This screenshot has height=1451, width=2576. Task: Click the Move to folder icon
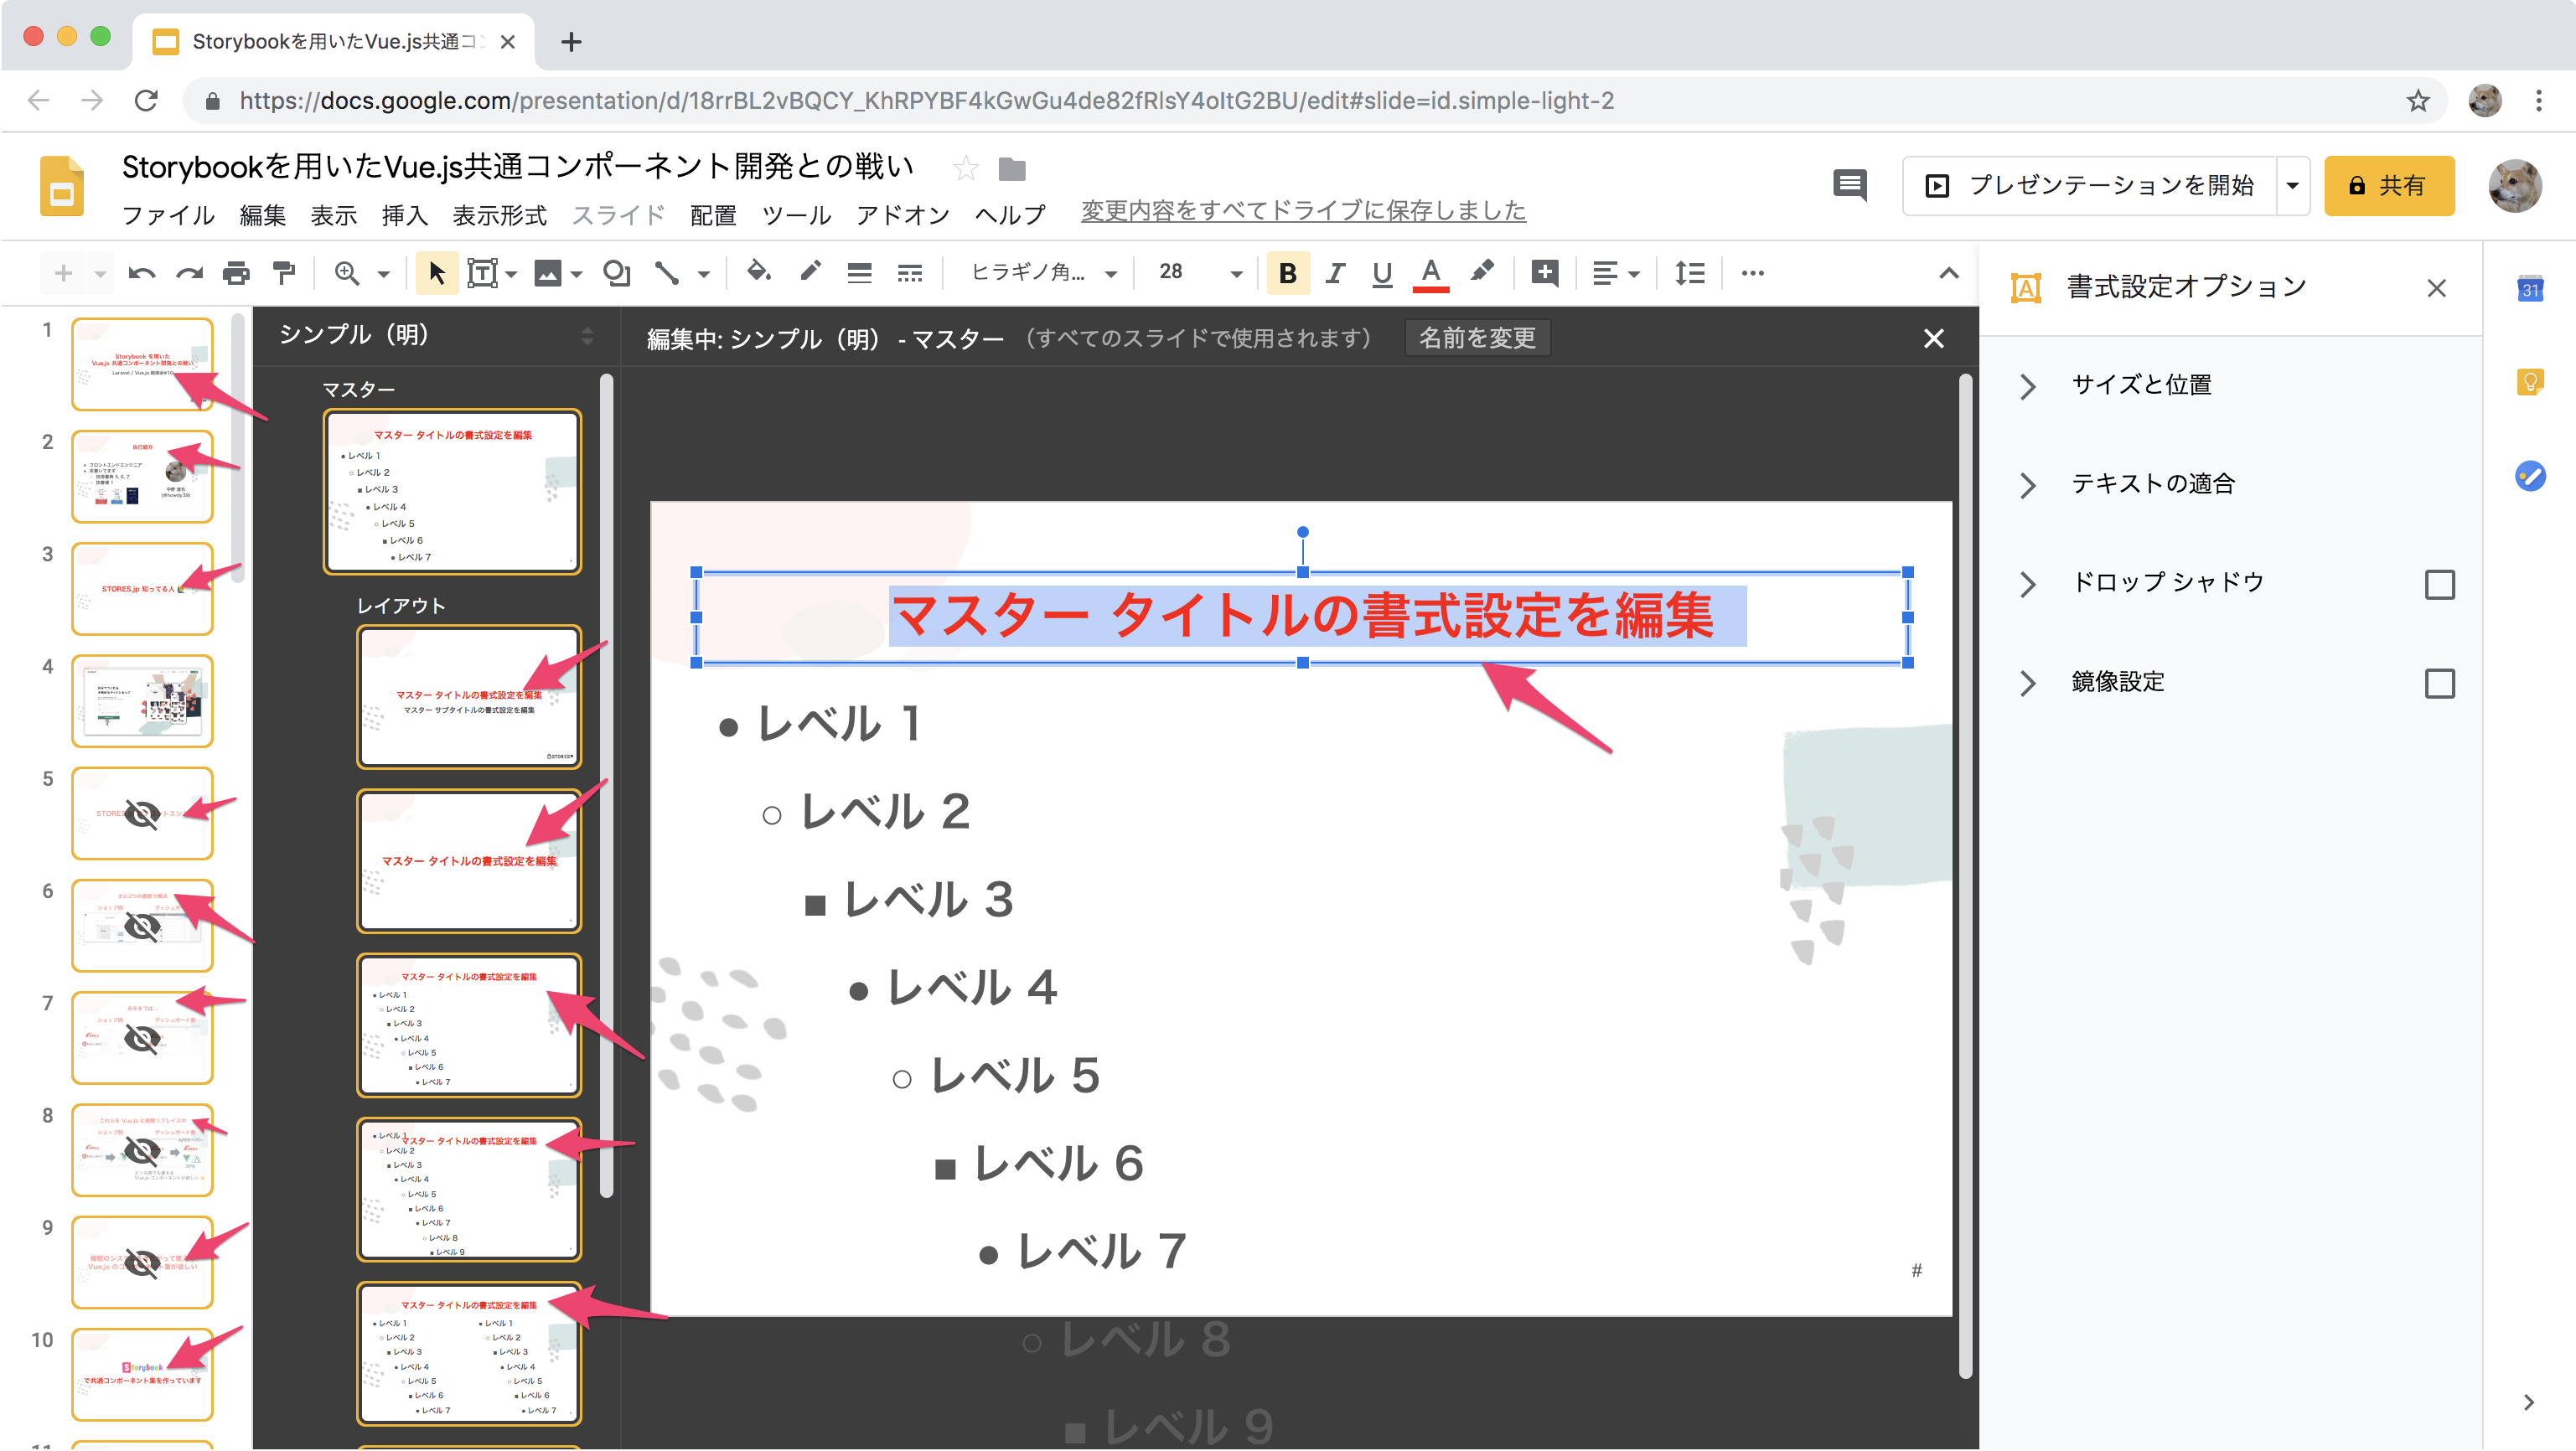pos(1012,169)
